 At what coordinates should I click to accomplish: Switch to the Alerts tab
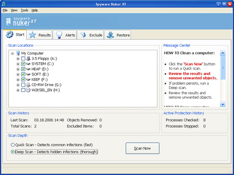tap(65, 35)
